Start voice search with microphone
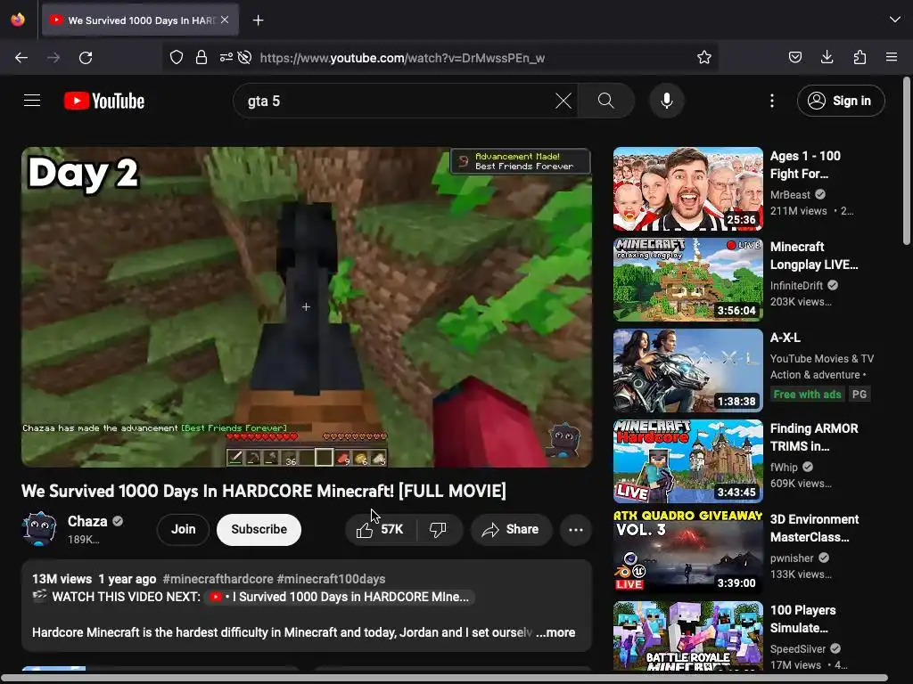The height and width of the screenshot is (684, 913). click(667, 101)
